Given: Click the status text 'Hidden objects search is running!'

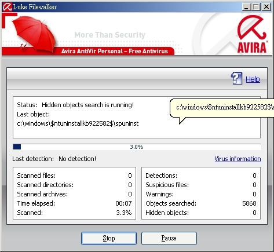Looking at the screenshot, I should (x=87, y=105).
